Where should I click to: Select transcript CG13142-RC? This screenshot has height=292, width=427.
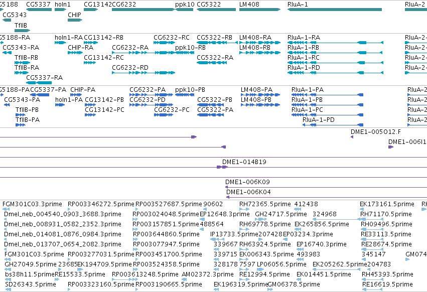pyautogui.click(x=104, y=58)
